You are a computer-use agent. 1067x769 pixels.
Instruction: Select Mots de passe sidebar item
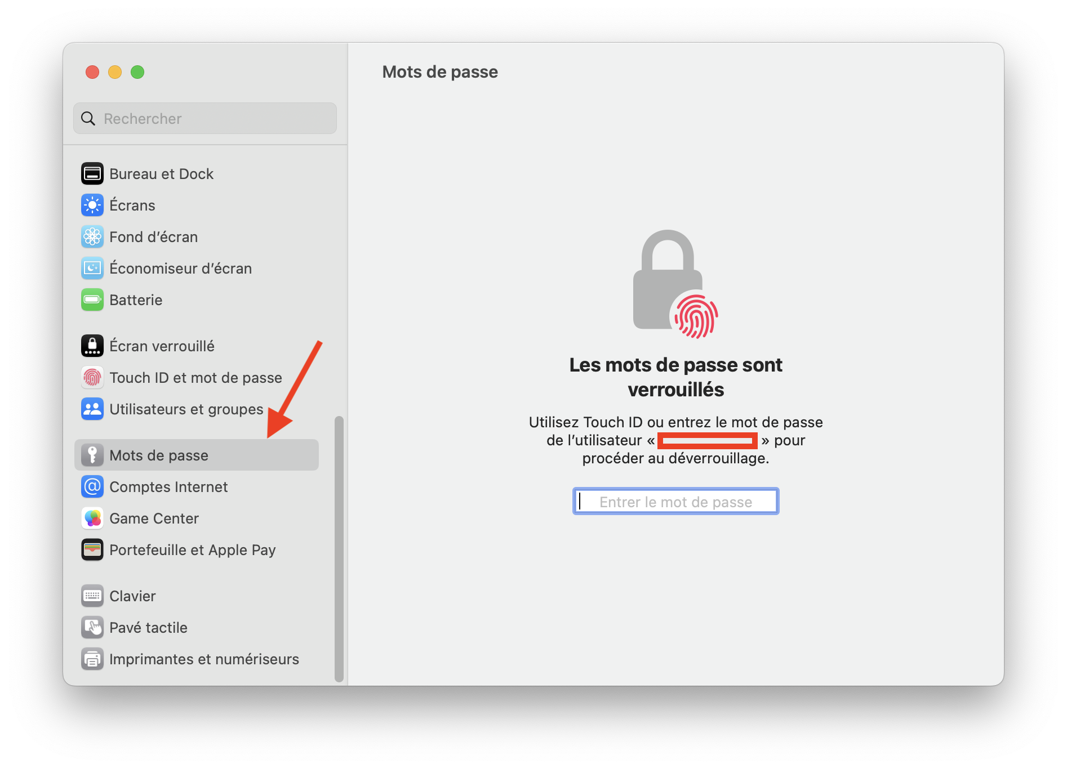(197, 455)
